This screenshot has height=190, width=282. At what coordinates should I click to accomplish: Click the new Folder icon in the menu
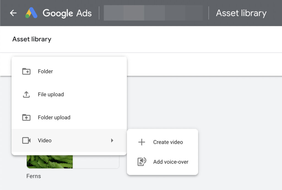point(26,71)
